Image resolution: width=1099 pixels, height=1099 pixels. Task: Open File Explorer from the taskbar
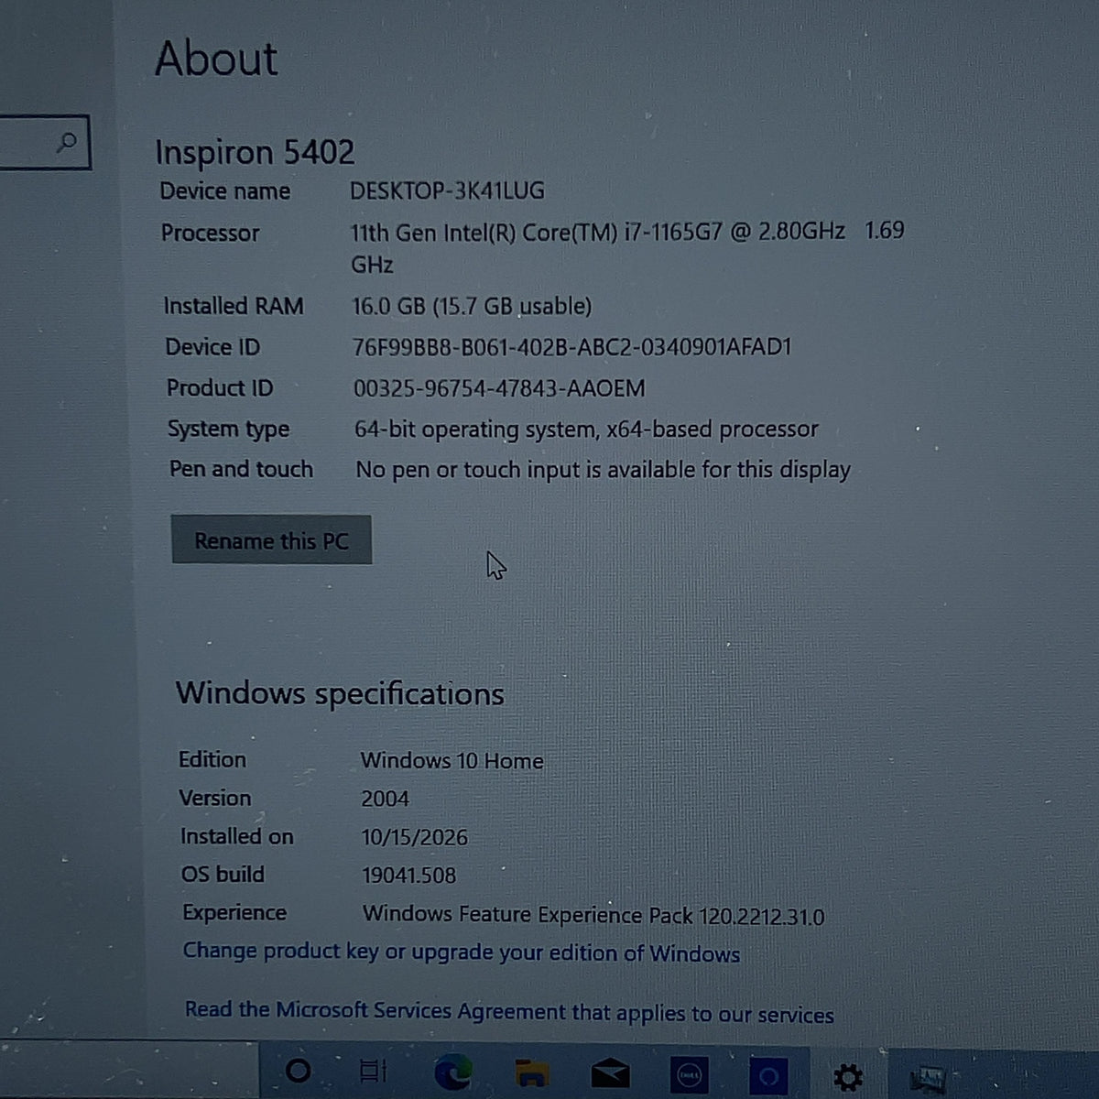click(531, 1072)
